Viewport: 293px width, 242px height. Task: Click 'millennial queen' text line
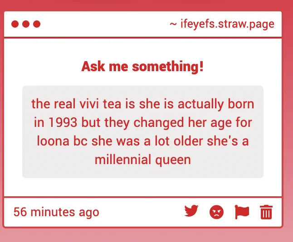[x=143, y=160]
